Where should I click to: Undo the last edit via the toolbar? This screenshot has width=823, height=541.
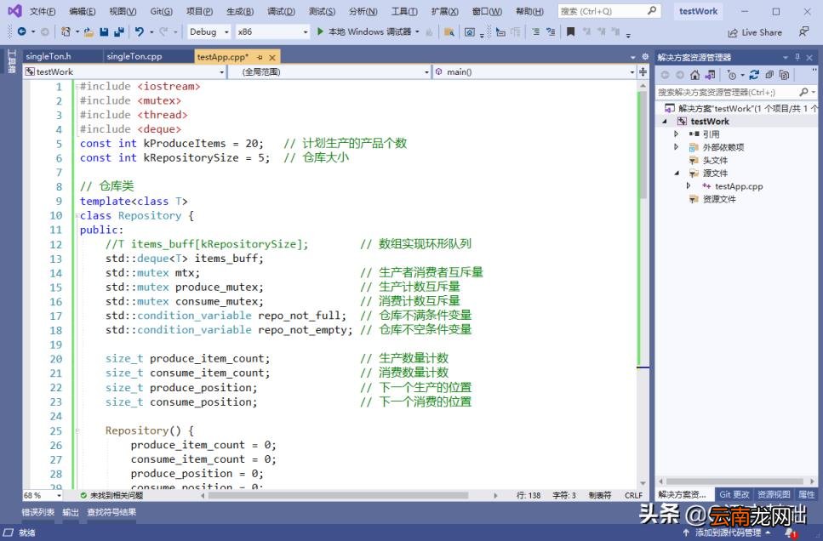point(139,32)
